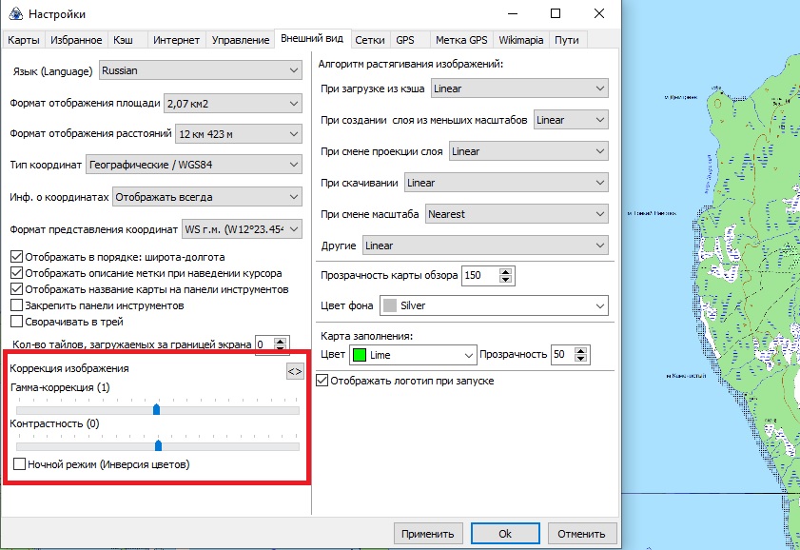Open the Language dropdown showing Russian
The width and height of the screenshot is (800, 550).
199,70
